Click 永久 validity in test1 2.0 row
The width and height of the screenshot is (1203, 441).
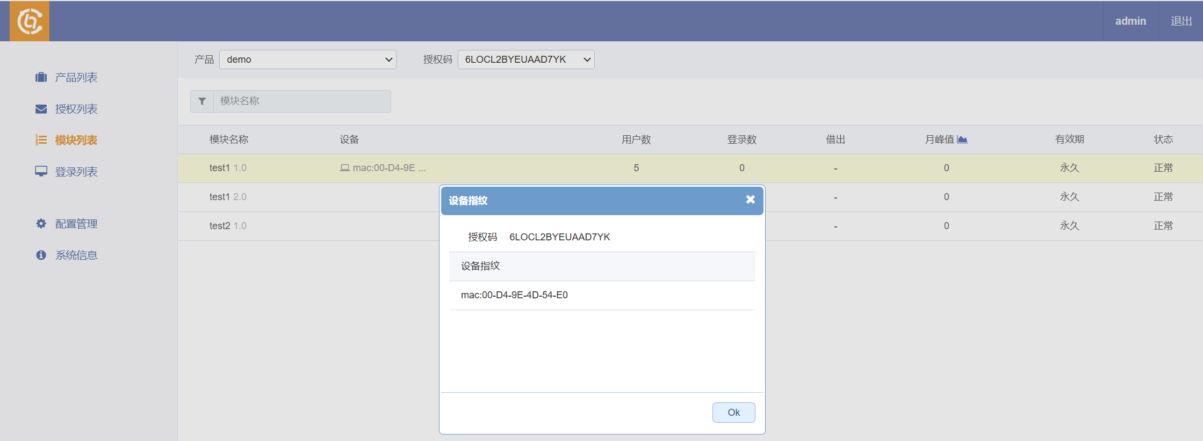click(1069, 197)
